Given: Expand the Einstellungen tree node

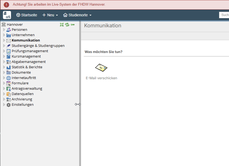Looking at the screenshot, I should tap(4, 104).
